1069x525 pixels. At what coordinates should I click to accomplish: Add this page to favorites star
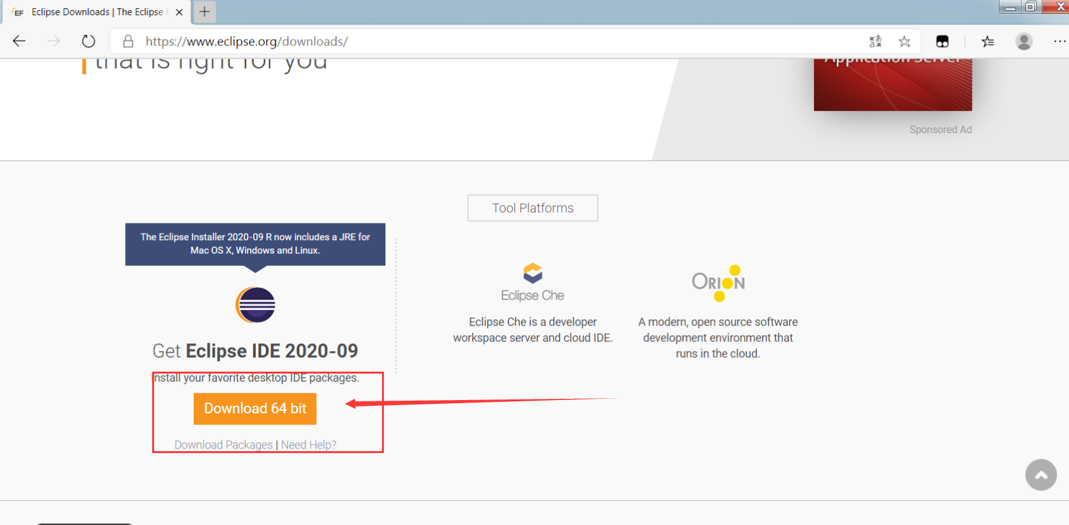click(905, 42)
